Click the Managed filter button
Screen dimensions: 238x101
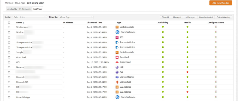coord(177,17)
